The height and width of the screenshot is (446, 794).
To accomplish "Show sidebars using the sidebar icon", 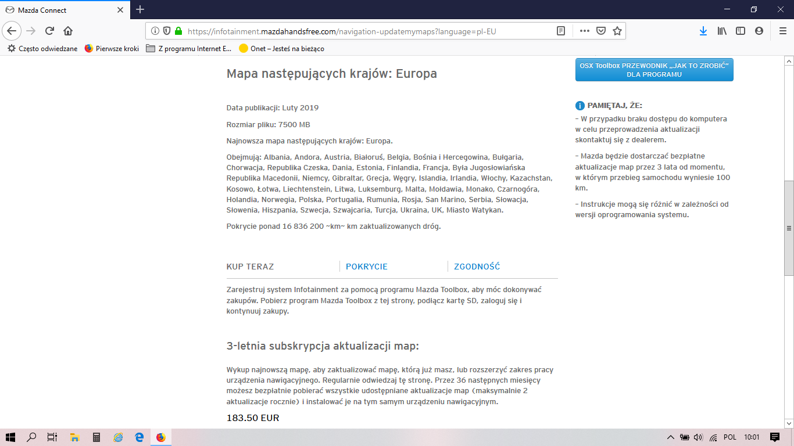I will (741, 31).
